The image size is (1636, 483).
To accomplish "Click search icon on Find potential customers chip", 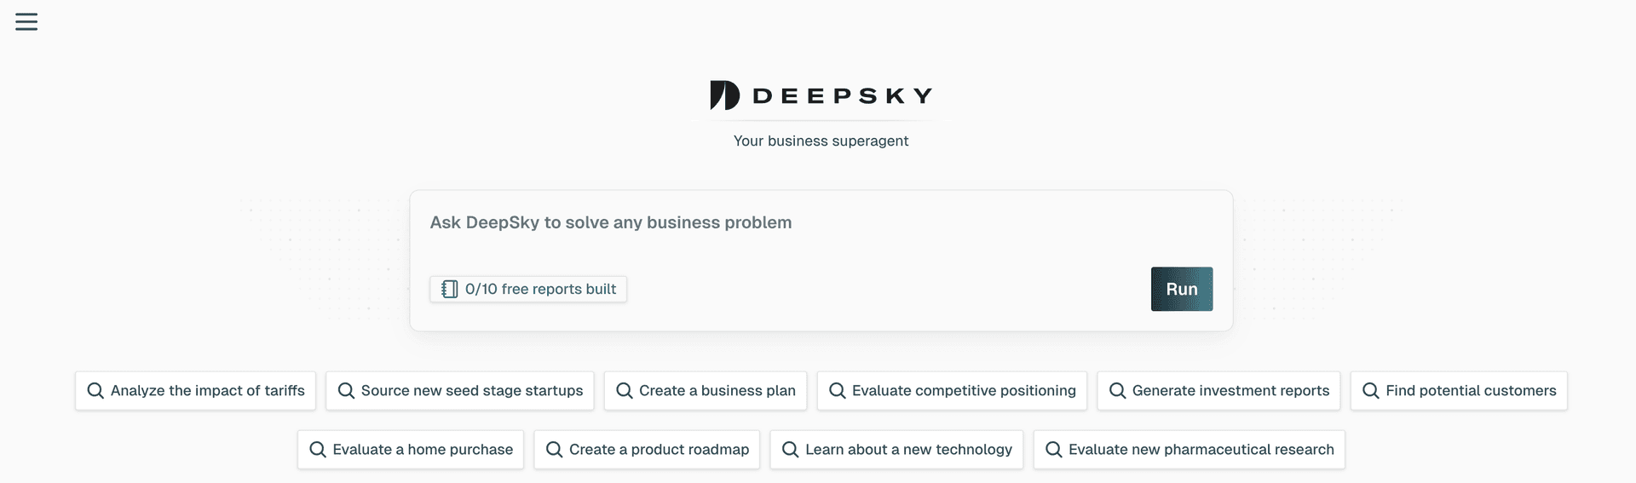I will [1371, 391].
